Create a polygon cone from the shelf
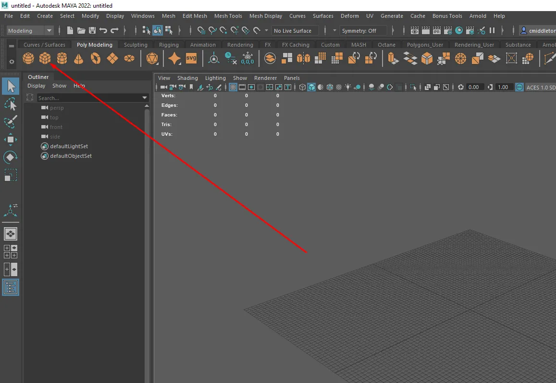 click(78, 58)
